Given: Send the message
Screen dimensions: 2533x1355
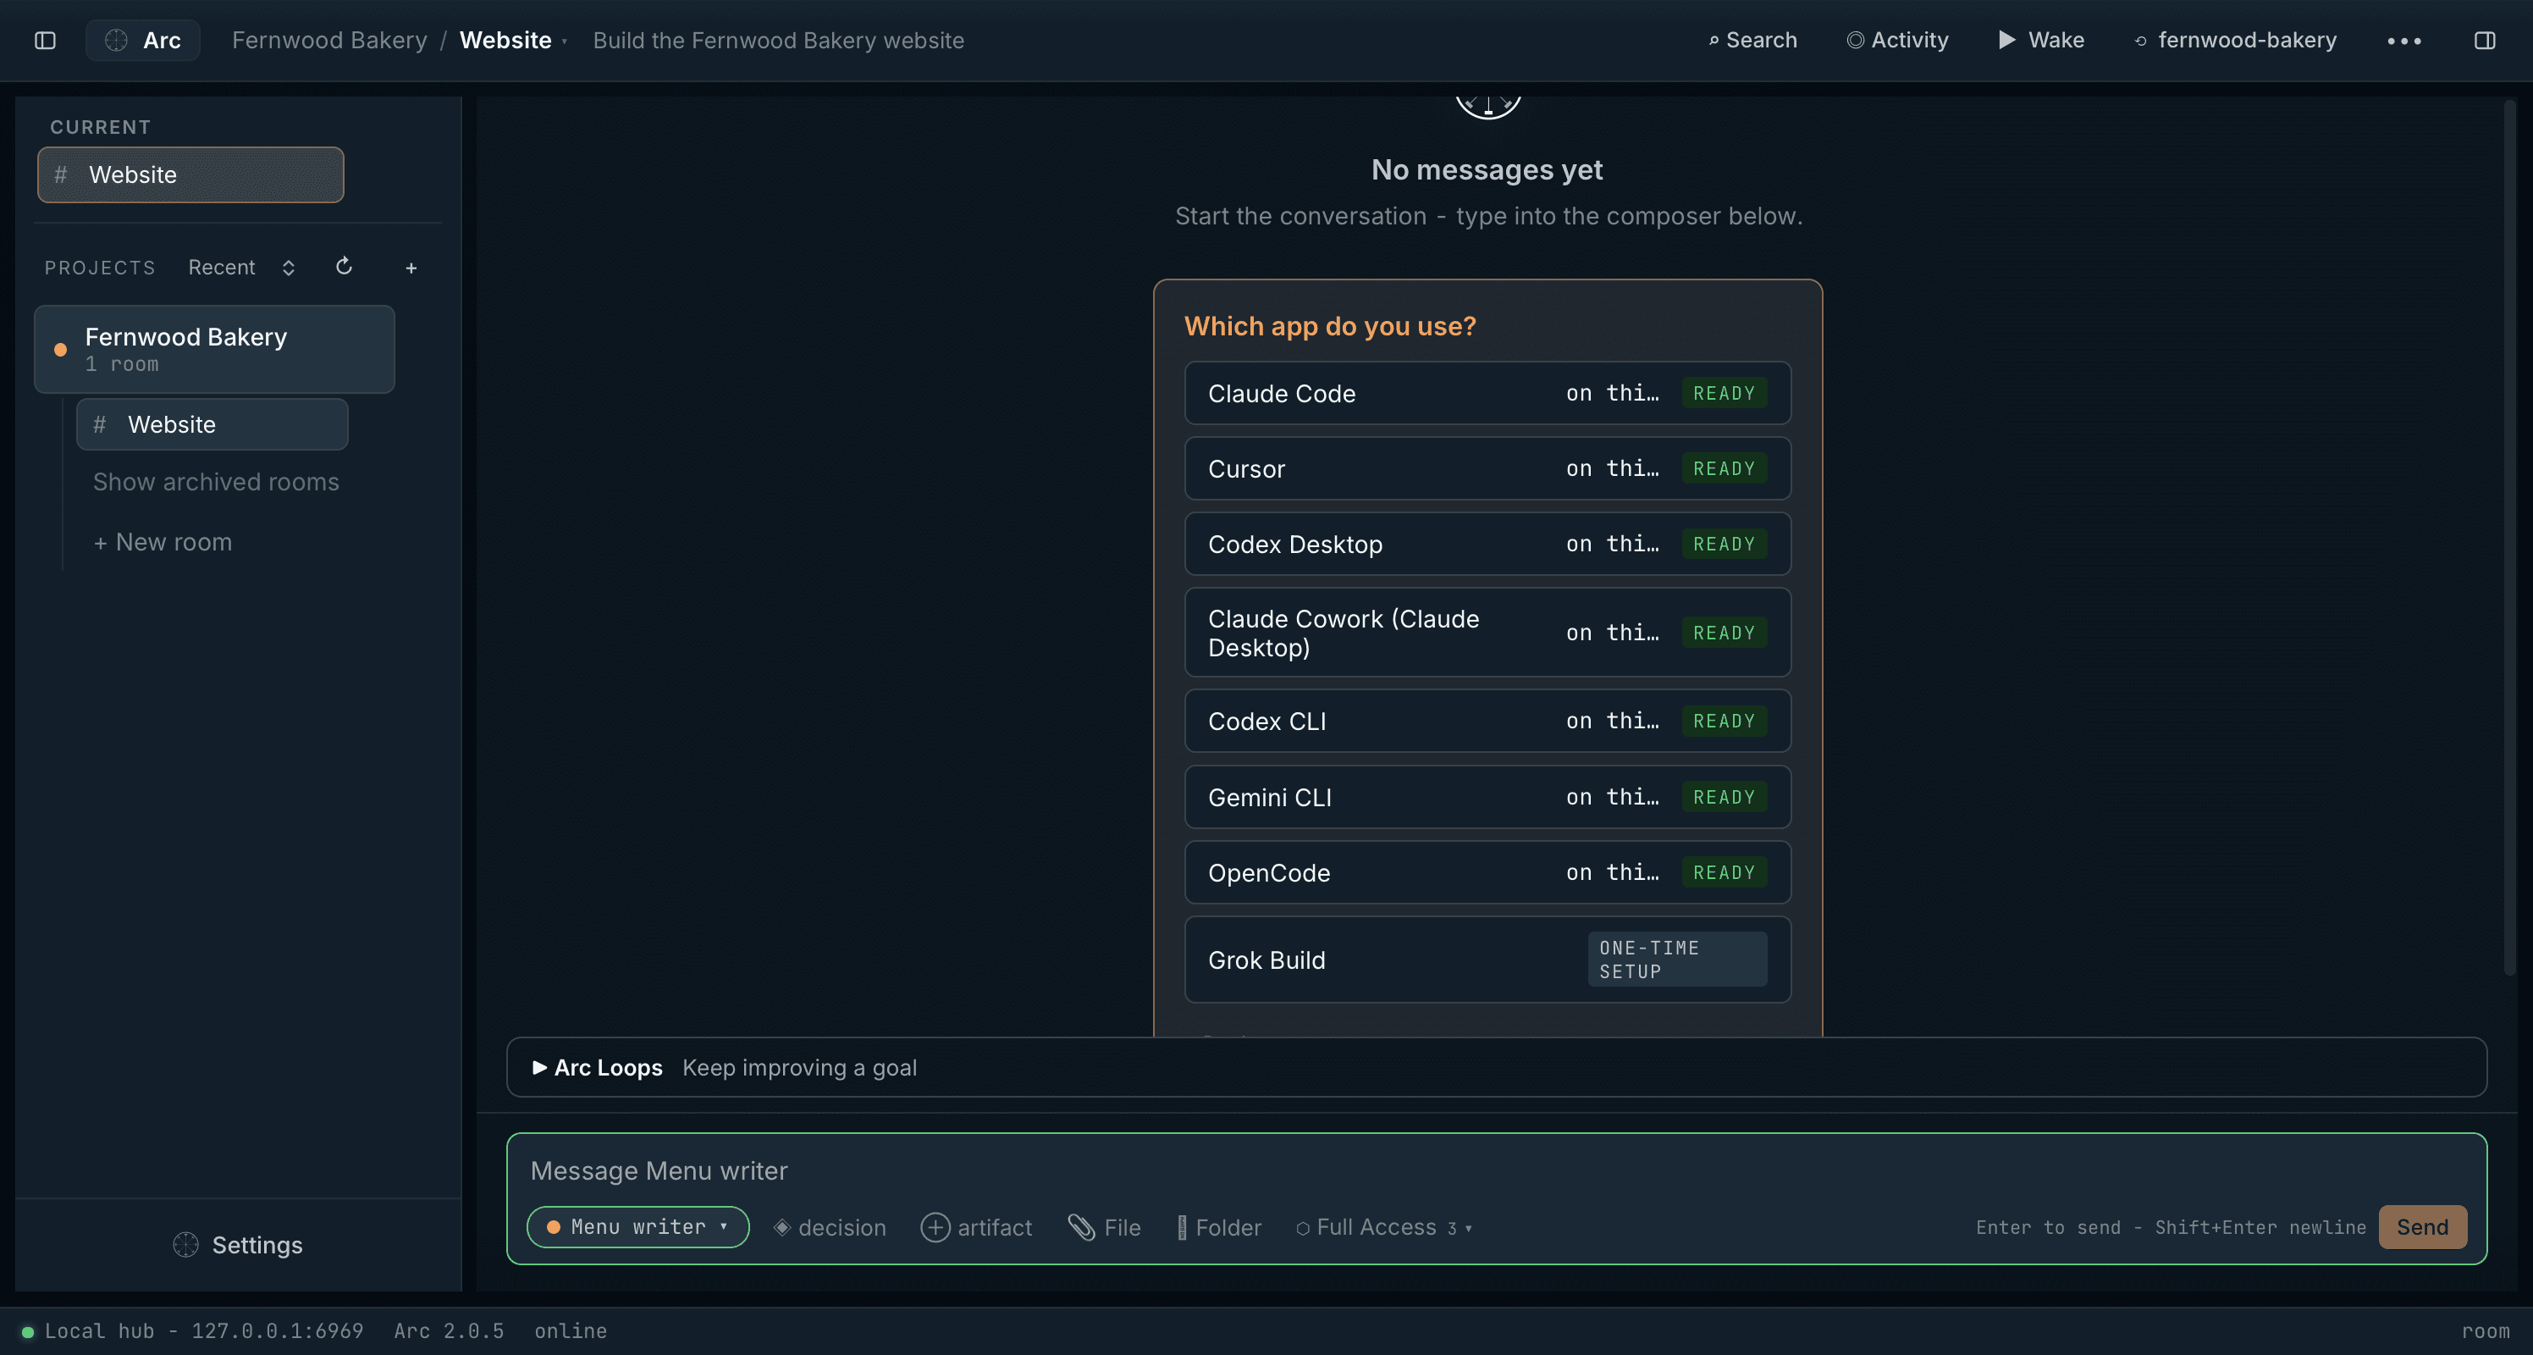Looking at the screenshot, I should click(x=2422, y=1227).
